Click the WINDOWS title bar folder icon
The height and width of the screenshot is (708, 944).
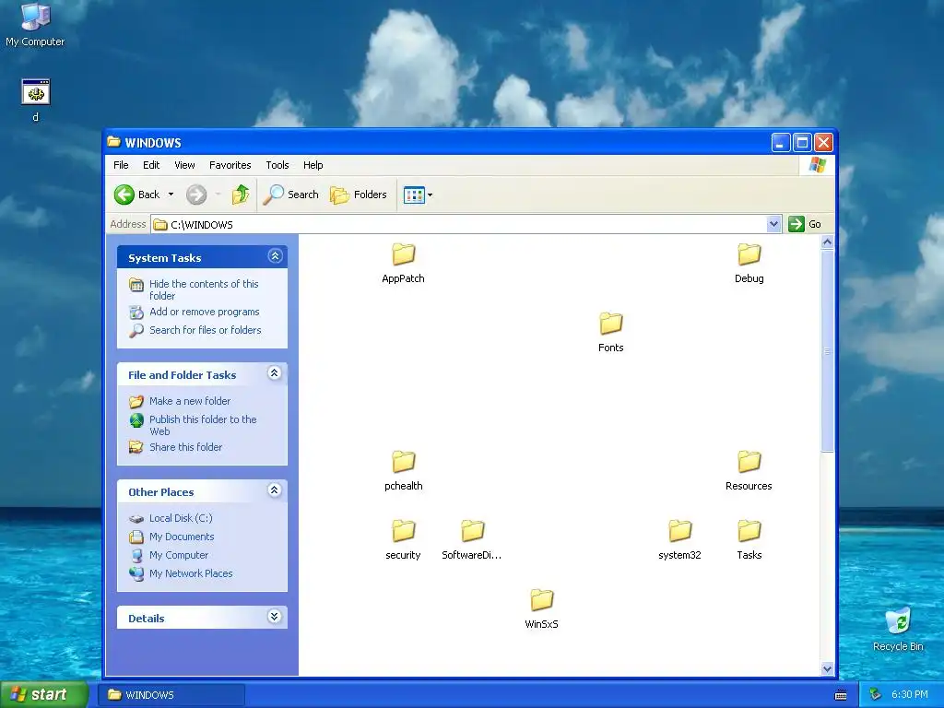click(113, 142)
